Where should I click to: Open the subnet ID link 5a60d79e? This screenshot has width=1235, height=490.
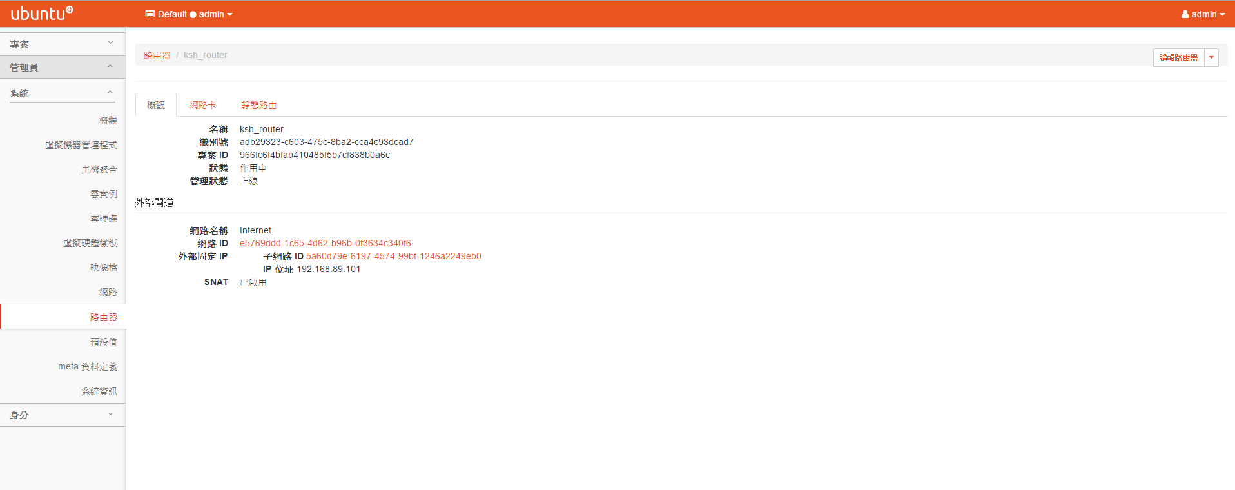tap(393, 257)
